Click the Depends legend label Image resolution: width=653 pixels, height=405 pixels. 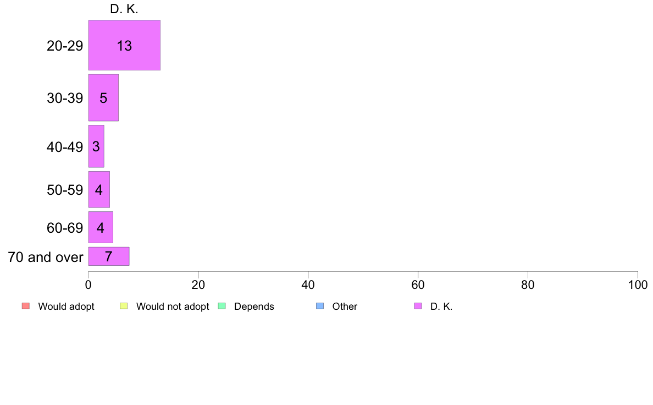coord(254,307)
